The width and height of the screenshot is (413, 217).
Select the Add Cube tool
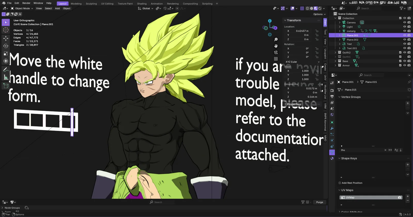pyautogui.click(x=6, y=85)
